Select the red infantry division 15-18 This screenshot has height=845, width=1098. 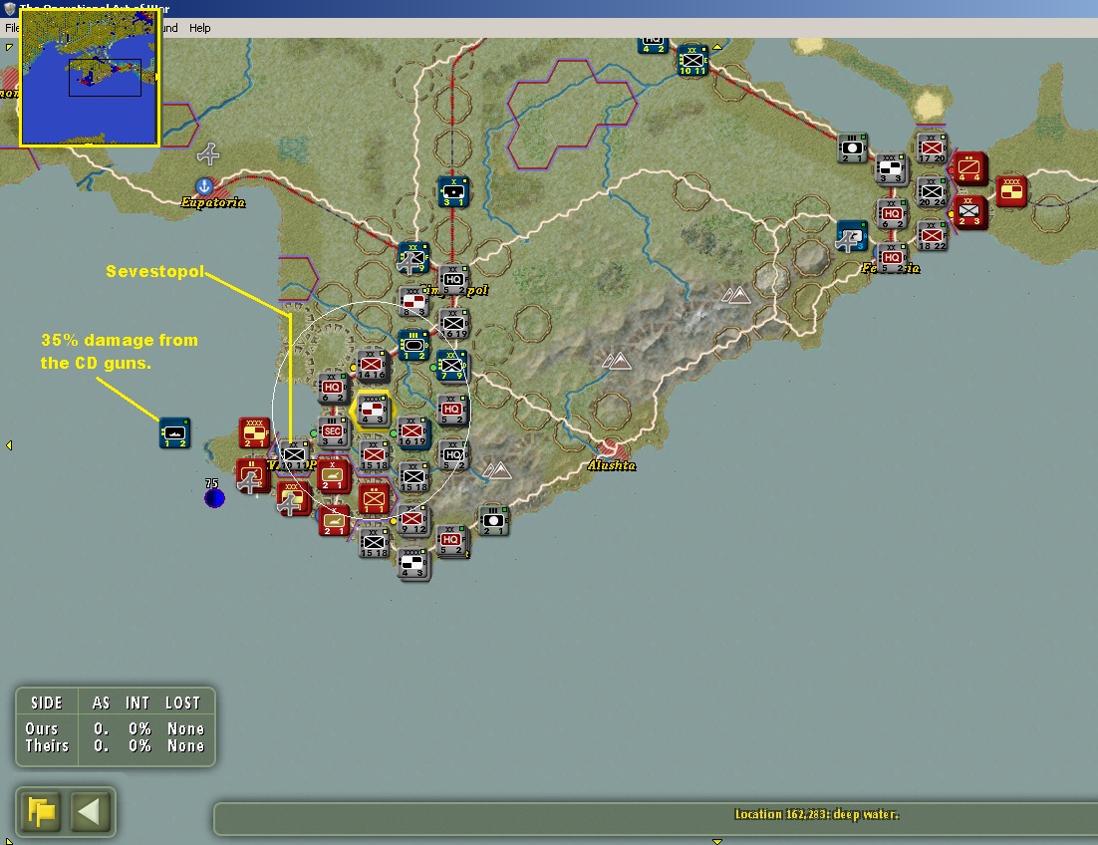click(374, 455)
